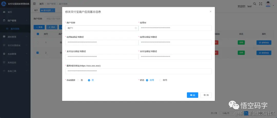
Task: Click 复制地址 for row 2
Action: tap(264, 53)
